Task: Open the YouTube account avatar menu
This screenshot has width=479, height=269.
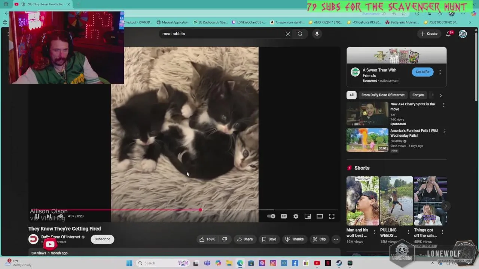Action: point(463,34)
